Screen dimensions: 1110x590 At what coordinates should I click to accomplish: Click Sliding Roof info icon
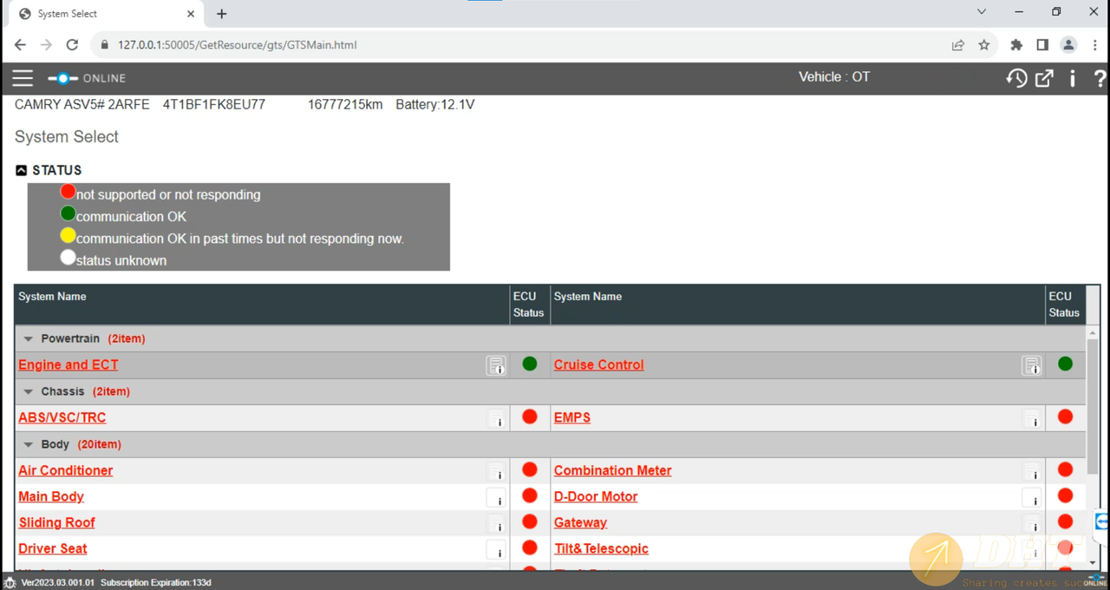pyautogui.click(x=496, y=524)
